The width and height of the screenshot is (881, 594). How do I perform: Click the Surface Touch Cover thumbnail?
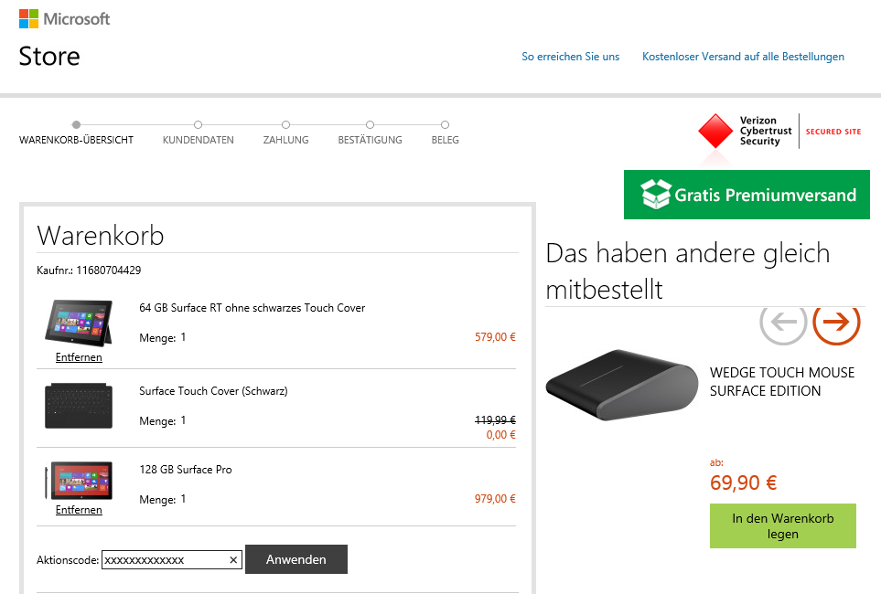tap(79, 406)
